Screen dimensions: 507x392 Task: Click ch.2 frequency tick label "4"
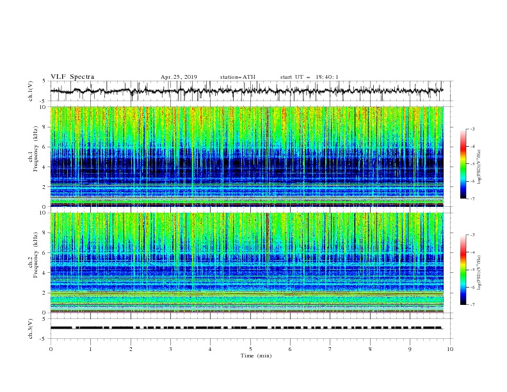[x=45, y=273]
